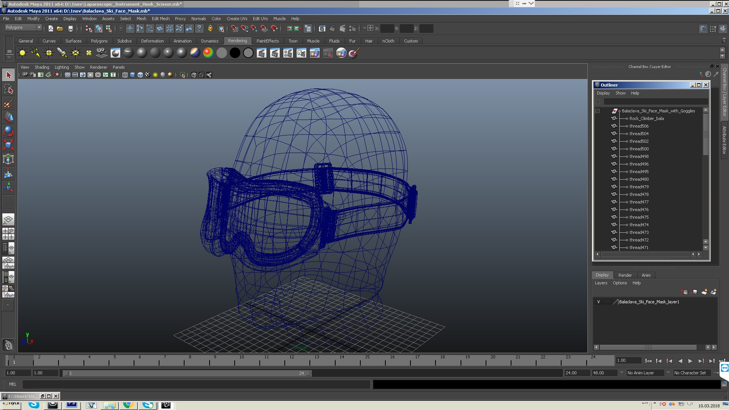Toggle film gate in panel toolbar

point(75,75)
